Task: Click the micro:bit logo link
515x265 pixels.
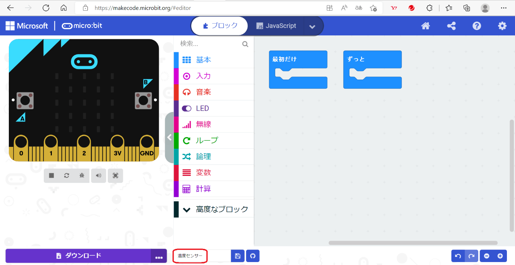Action: pos(82,26)
